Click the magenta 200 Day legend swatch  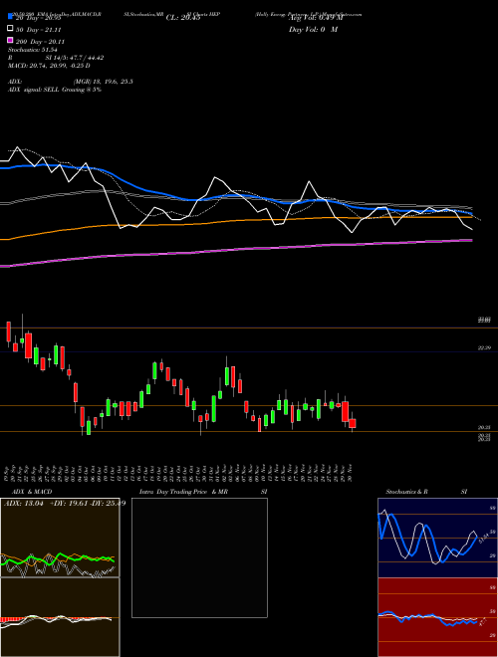tap(11, 40)
